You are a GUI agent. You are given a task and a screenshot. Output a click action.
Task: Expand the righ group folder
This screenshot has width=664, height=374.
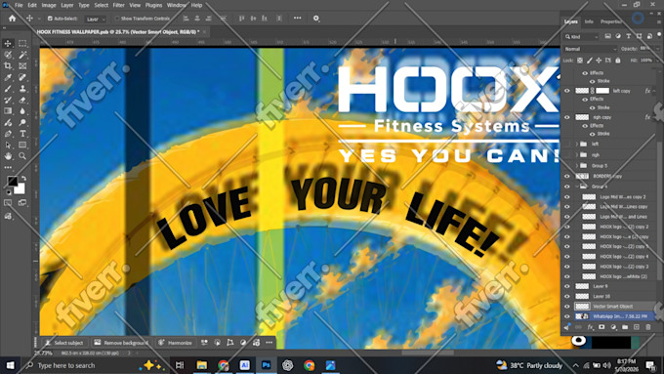pyautogui.click(x=577, y=155)
